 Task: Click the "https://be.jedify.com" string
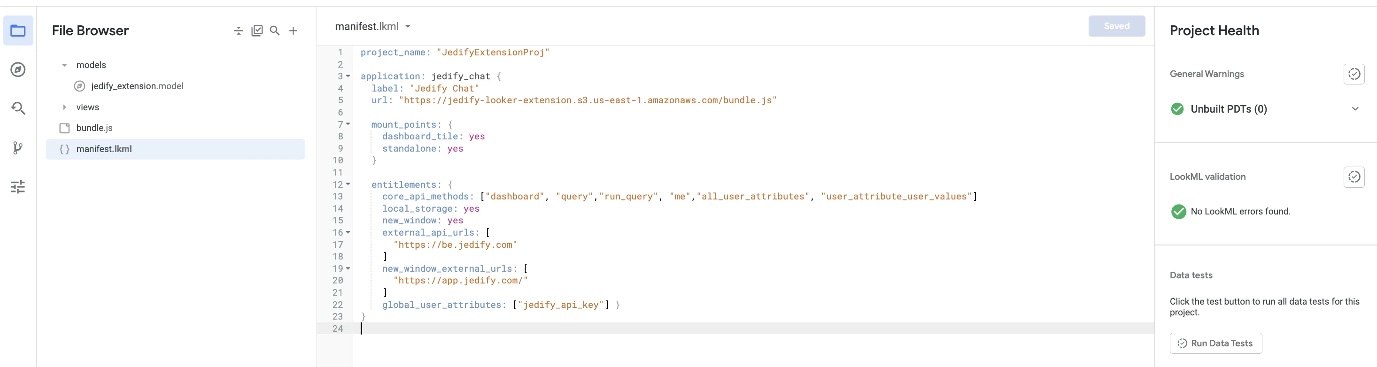coord(455,245)
